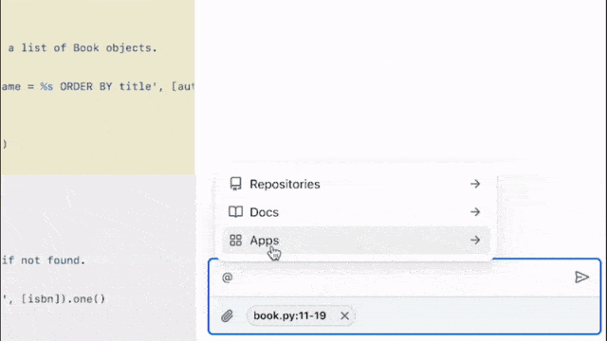Click the open-book Docs icon
This screenshot has width=607, height=341.
[x=235, y=212]
